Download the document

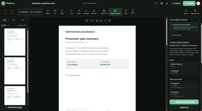point(167,3)
